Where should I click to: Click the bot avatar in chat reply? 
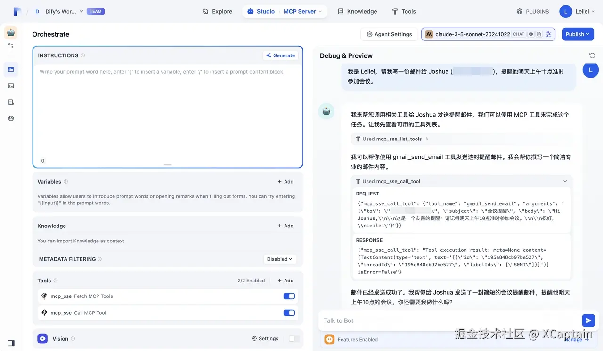[x=326, y=111]
